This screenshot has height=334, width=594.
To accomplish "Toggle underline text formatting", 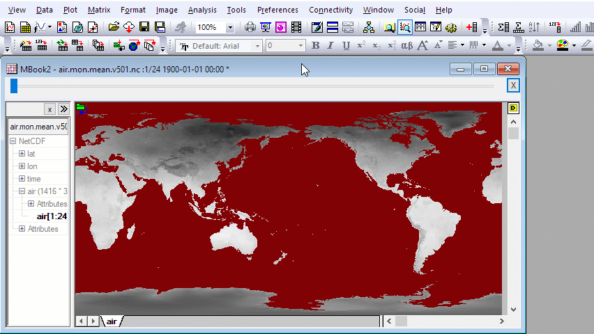I will click(x=346, y=46).
